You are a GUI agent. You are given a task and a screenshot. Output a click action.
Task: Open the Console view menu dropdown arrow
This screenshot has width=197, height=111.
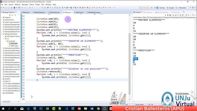pos(195,15)
